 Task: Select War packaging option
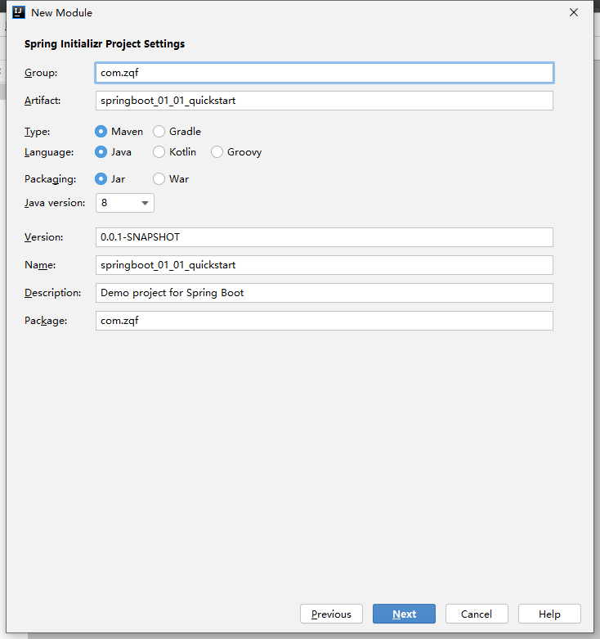click(171, 179)
